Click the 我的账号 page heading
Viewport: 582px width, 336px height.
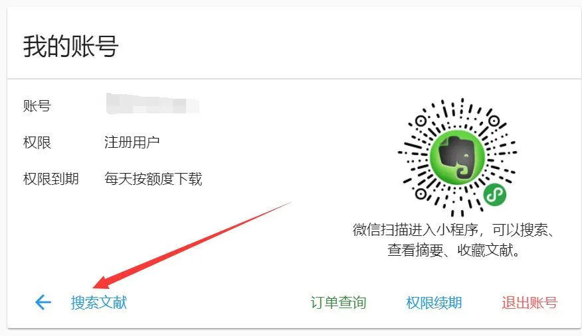pos(70,46)
